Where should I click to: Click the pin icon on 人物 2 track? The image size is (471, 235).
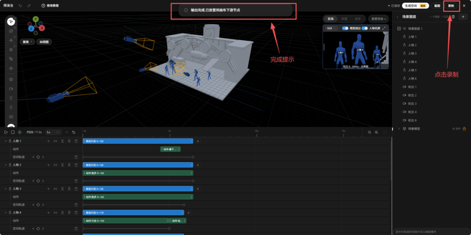(69, 165)
